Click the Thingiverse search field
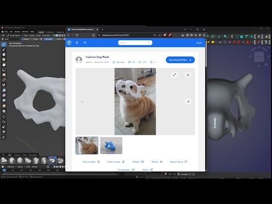The width and height of the screenshot is (272, 204). (135, 42)
